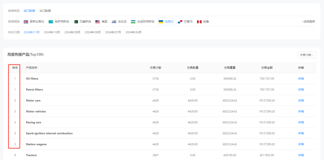Click the Motor cars product name

pyautogui.click(x=33, y=101)
